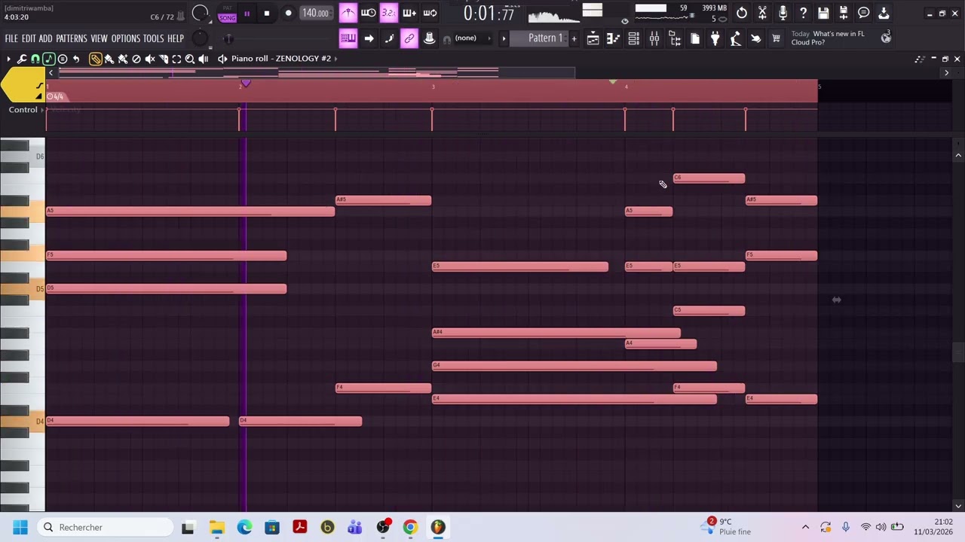Pick the Zoom magnifier tool
The width and height of the screenshot is (965, 542).
click(190, 59)
